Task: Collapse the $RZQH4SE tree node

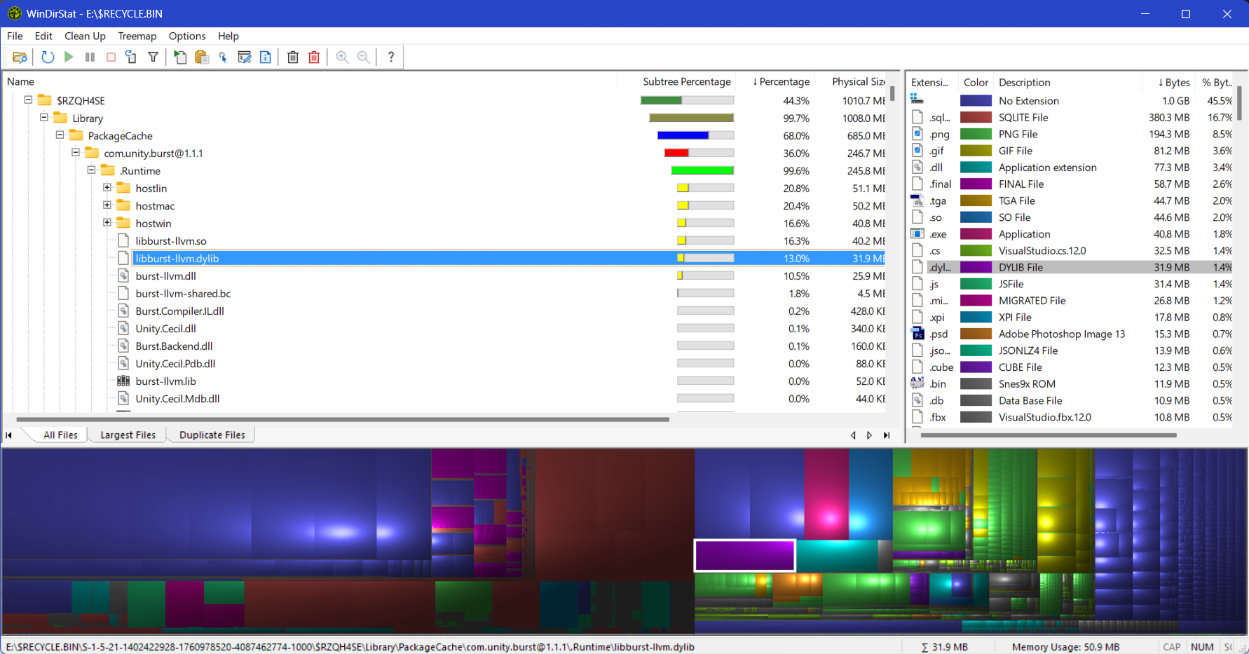Action: pos(29,100)
